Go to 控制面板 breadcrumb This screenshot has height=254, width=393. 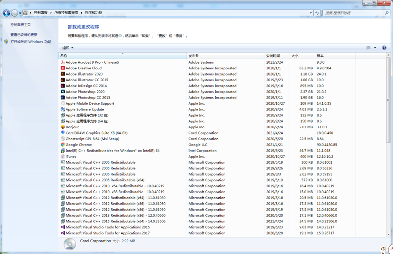click(x=41, y=13)
